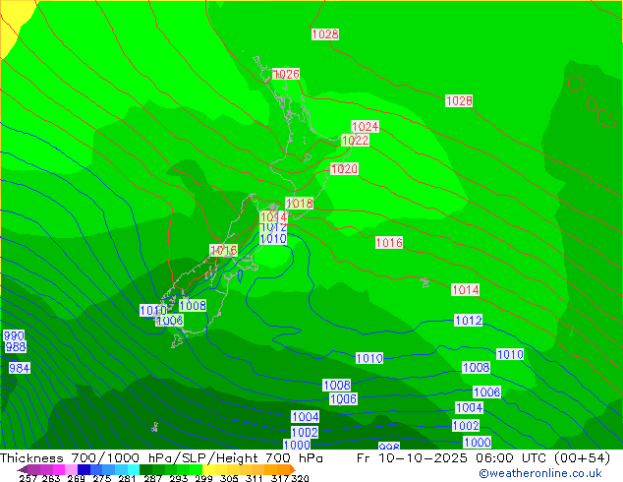The image size is (623, 482).
Task: Pick the bright yellow swatch above 299
Action: click(x=208, y=469)
